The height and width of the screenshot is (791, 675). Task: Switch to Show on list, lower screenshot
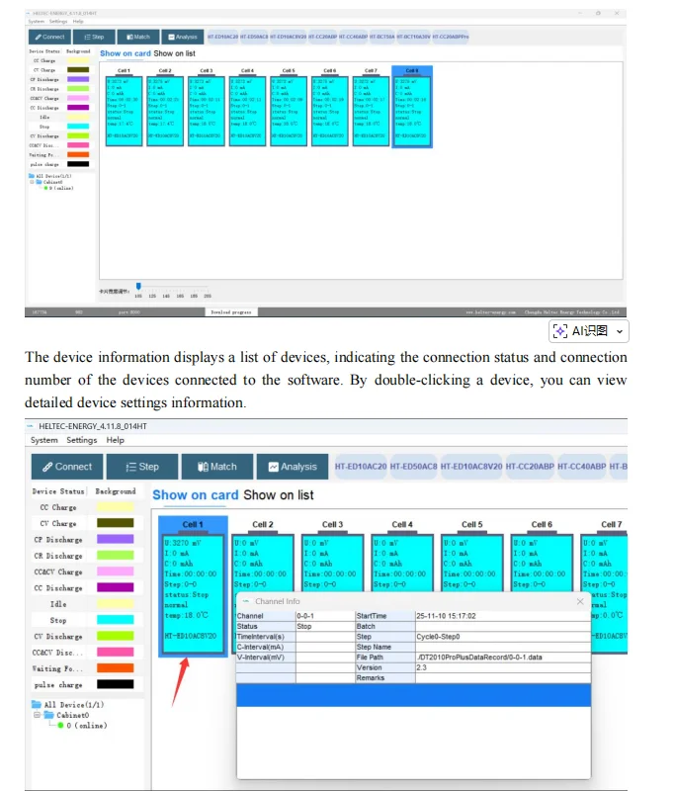[x=279, y=495]
